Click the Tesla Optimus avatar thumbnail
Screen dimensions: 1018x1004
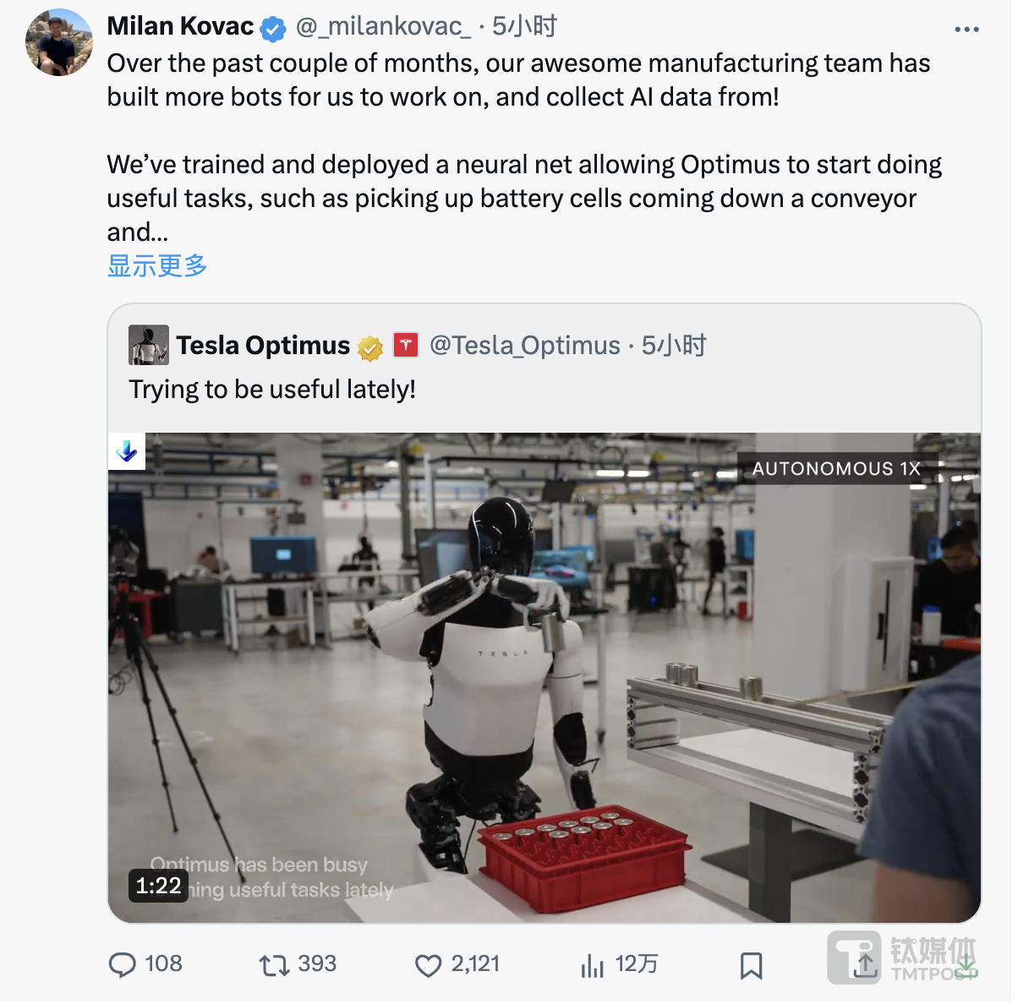point(149,345)
